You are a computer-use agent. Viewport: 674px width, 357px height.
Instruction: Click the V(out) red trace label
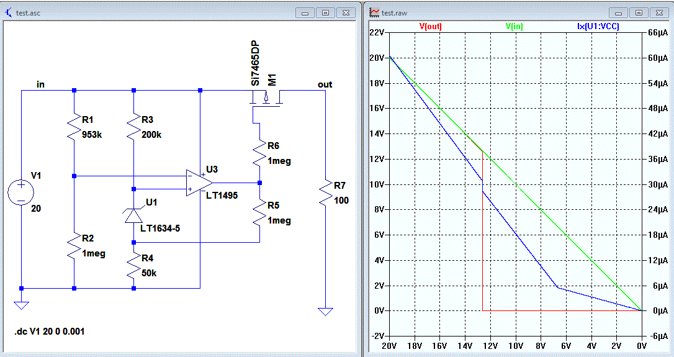(430, 26)
